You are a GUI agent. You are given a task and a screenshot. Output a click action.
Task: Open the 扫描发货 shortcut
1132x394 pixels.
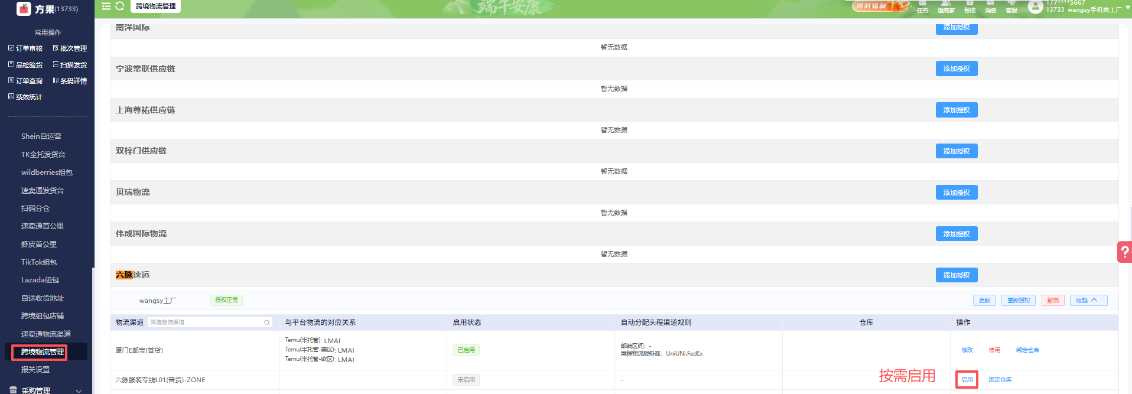[x=70, y=65]
